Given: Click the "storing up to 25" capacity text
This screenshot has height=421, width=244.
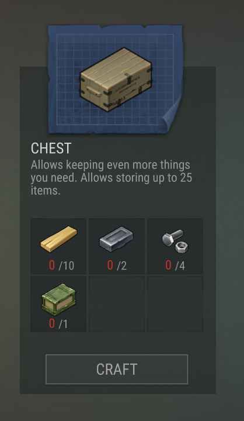Looking at the screenshot, I should pyautogui.click(x=151, y=178).
